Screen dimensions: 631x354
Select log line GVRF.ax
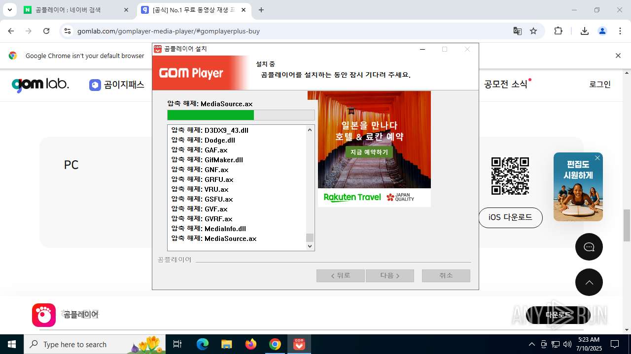202,219
